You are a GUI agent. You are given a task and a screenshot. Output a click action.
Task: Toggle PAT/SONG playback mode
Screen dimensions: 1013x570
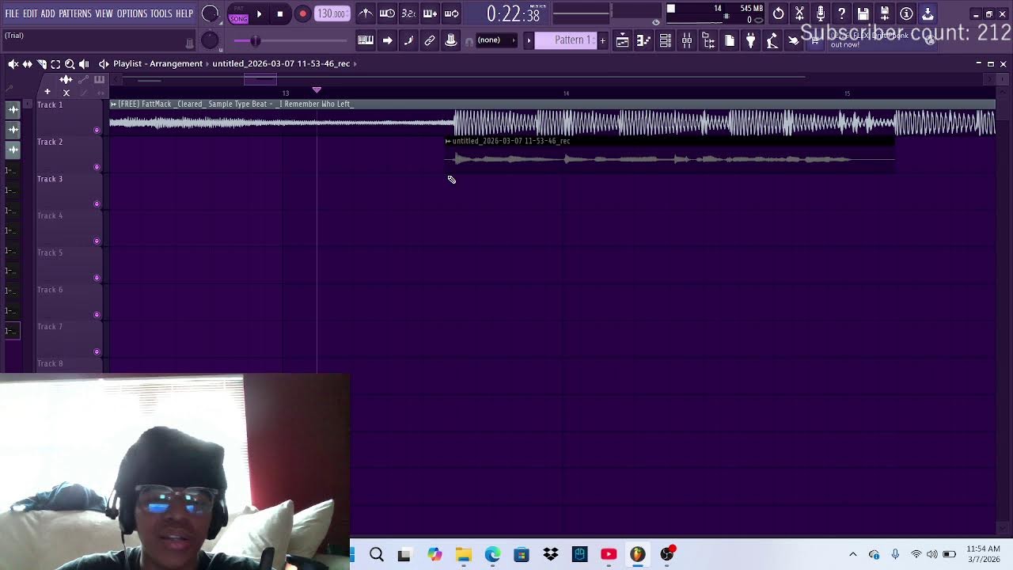(238, 14)
